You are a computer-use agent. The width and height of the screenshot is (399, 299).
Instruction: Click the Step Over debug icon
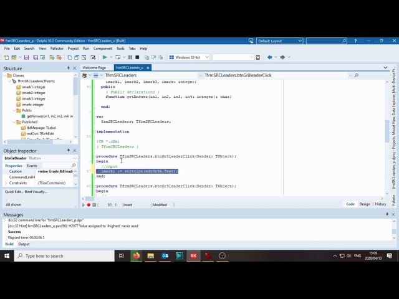(x=153, y=57)
